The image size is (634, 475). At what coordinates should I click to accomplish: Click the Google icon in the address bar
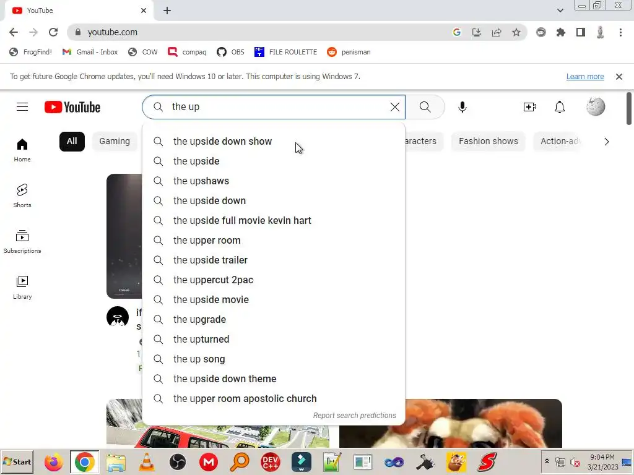pyautogui.click(x=457, y=32)
